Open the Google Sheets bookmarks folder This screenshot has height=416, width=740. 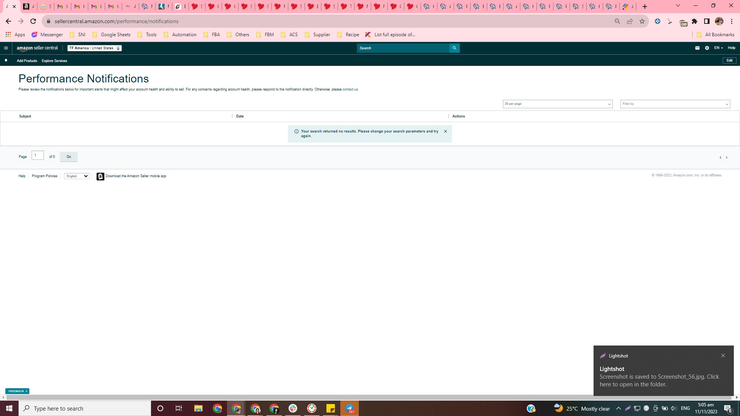click(x=111, y=35)
